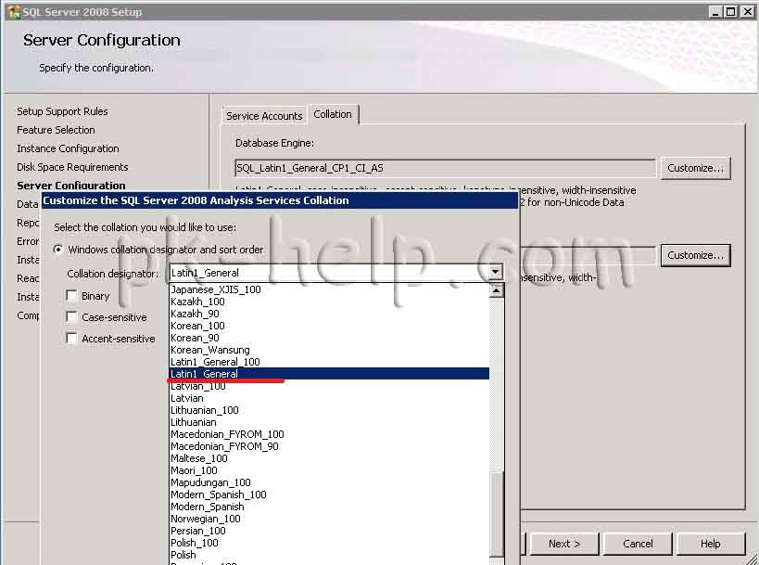
Task: Toggle the Case-sensitive checkbox
Action: [x=71, y=317]
